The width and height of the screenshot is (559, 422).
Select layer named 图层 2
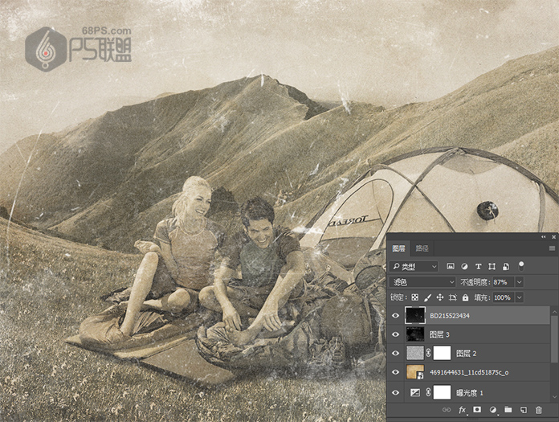(x=466, y=354)
